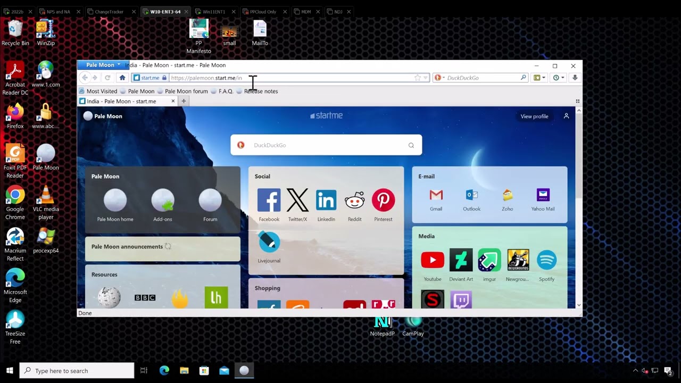This screenshot has width=681, height=383.
Task: Open the search engine selector dropdown
Action: (439, 78)
